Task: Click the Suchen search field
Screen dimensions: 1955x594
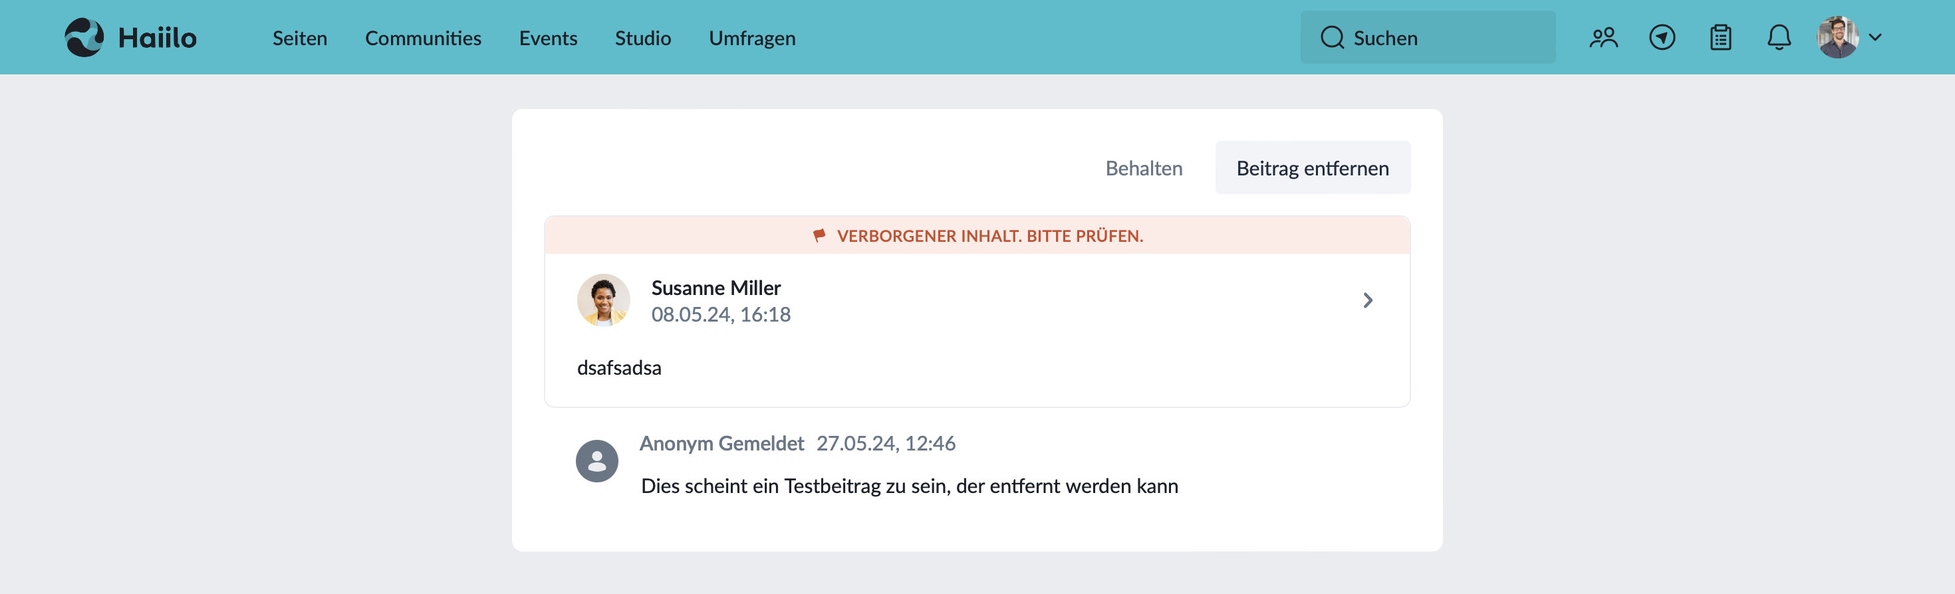Action: click(x=1428, y=37)
